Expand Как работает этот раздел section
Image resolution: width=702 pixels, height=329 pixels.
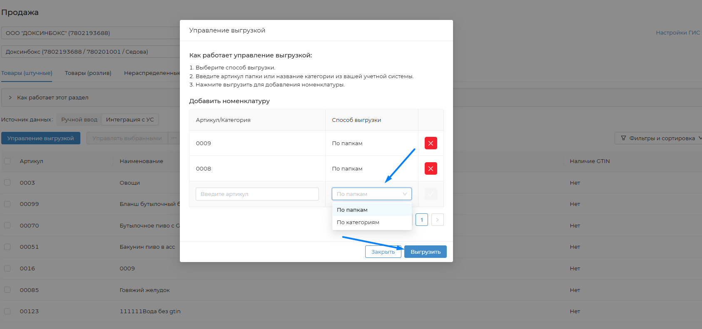coord(52,97)
